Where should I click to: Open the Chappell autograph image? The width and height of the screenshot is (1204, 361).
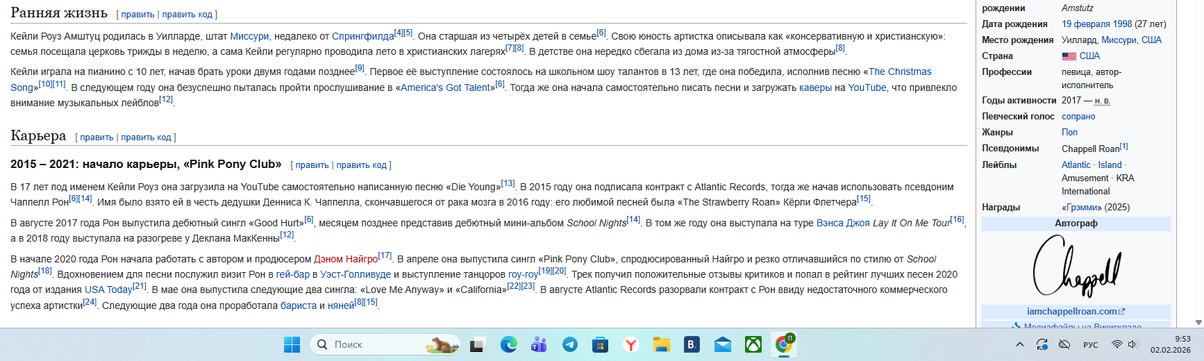click(1076, 266)
